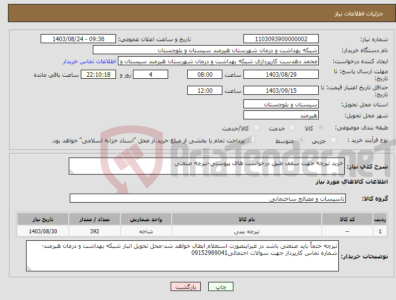Click the توضیحات خریدار text area
The height and width of the screenshot is (300, 396).
[182, 256]
